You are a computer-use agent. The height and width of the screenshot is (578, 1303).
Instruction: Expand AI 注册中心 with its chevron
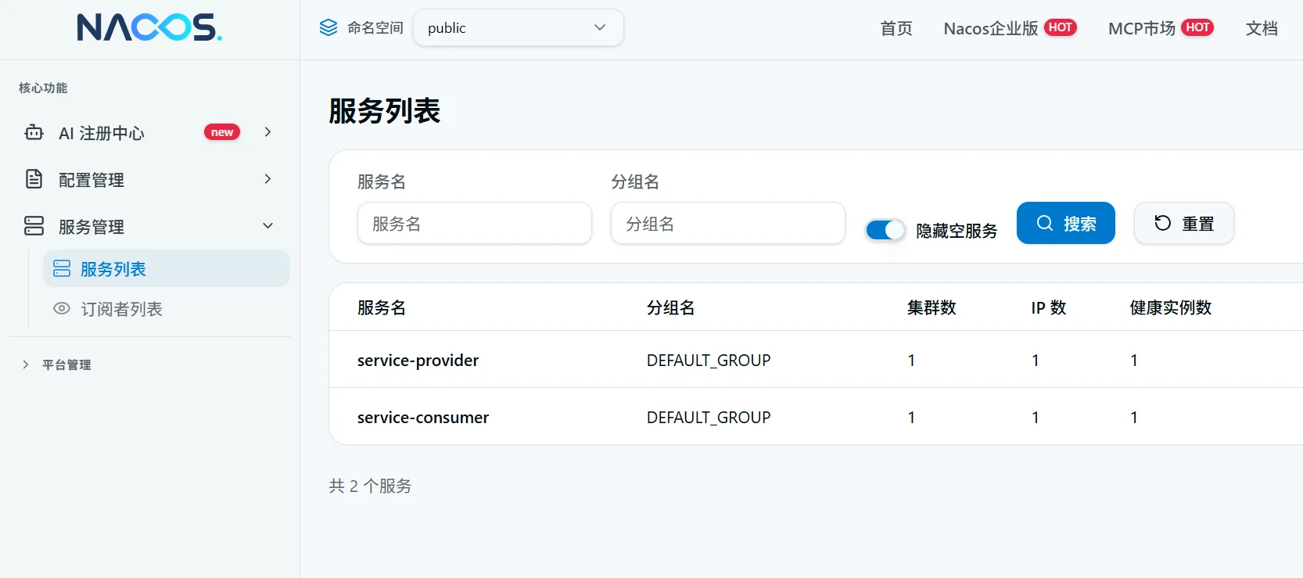[x=267, y=132]
